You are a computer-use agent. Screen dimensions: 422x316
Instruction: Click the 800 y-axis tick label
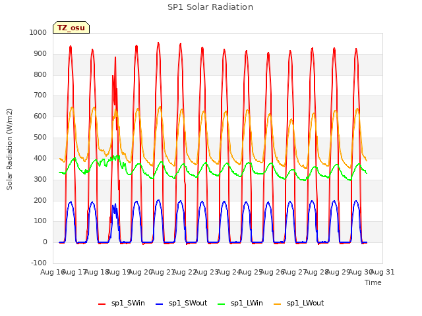[40, 74]
